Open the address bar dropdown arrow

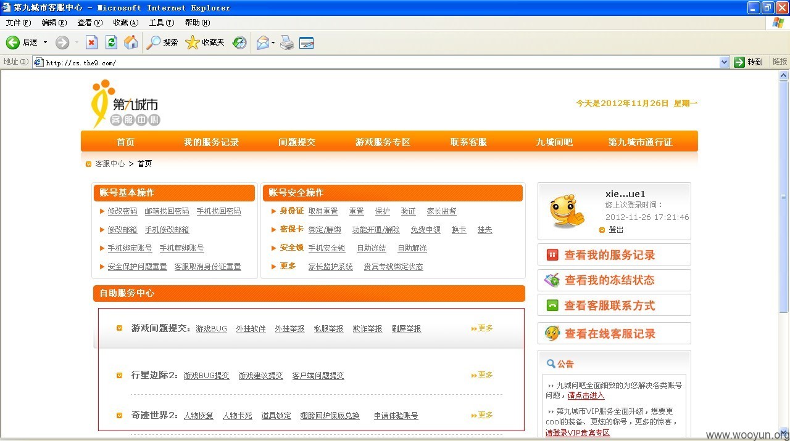coord(725,62)
